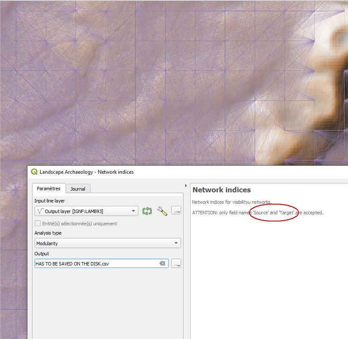Viewport: 348px width, 339px height.
Task: Click the 'Input line layer' label
Action: (x=49, y=201)
